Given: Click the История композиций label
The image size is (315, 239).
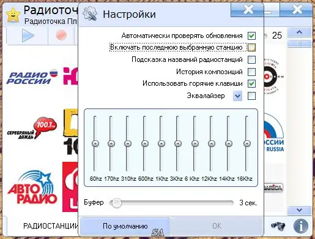Looking at the screenshot, I should click(x=209, y=72).
